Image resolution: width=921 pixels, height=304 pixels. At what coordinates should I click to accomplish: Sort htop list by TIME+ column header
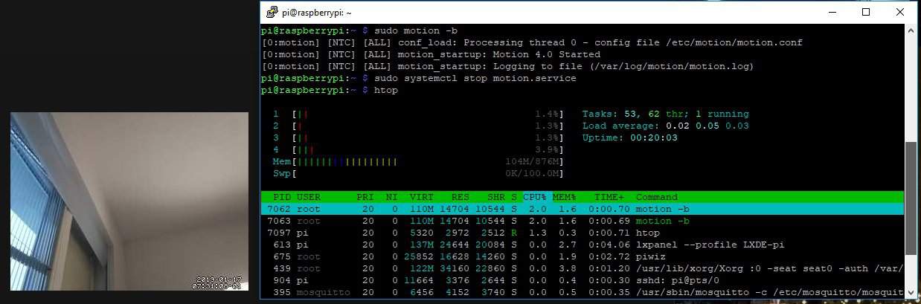click(609, 197)
